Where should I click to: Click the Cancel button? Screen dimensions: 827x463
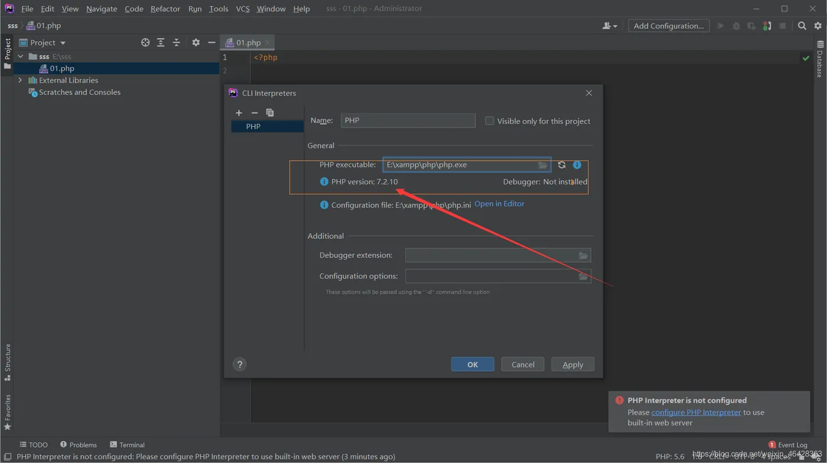pos(523,365)
